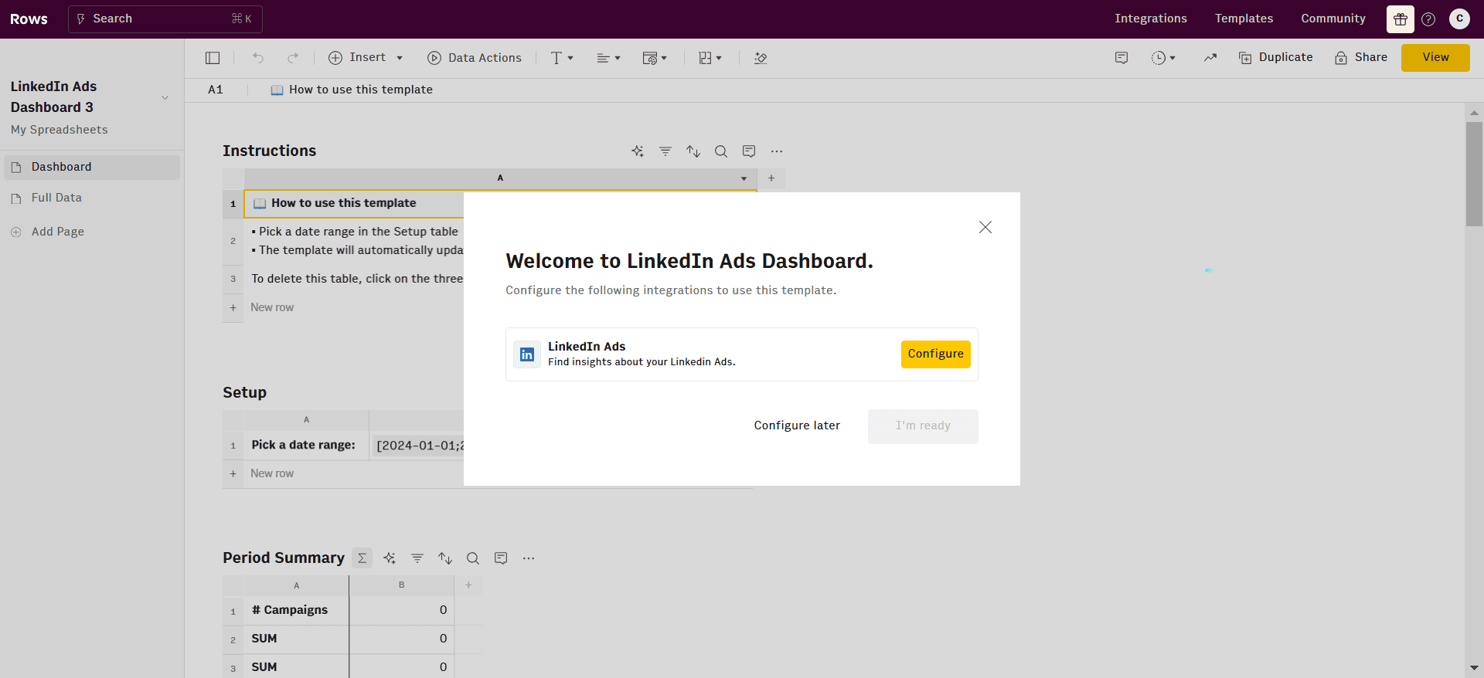
Task: Add a column to Instructions table
Action: pos(771,178)
